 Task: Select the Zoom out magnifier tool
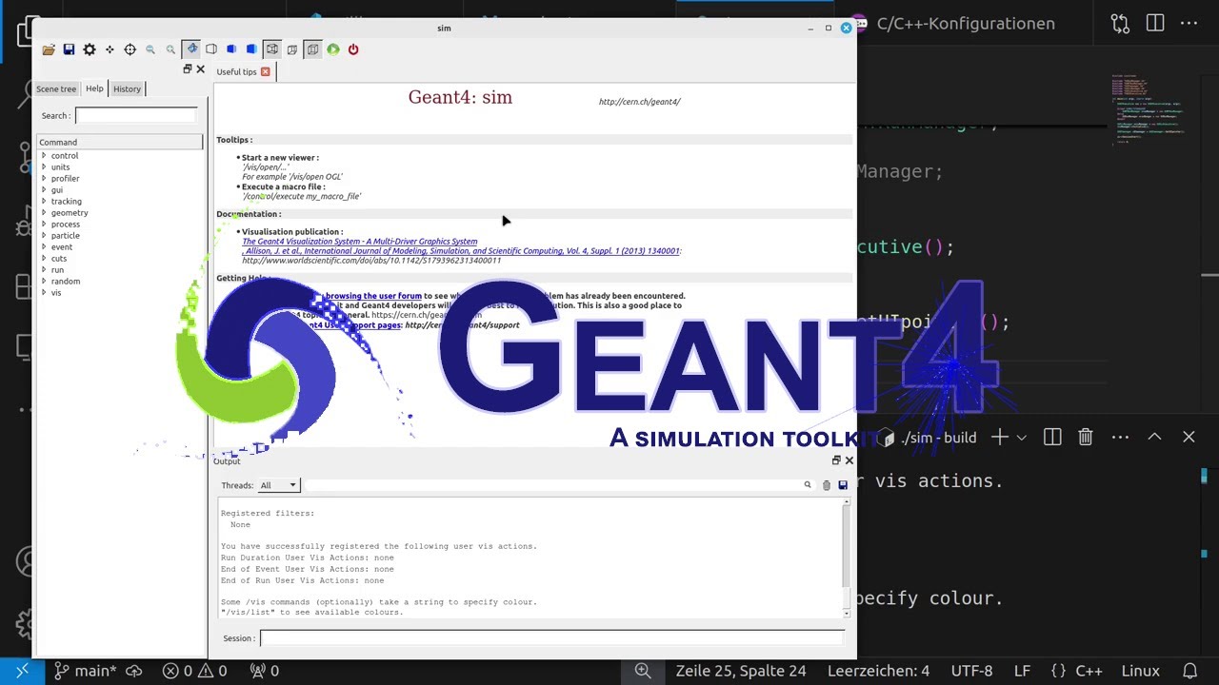tap(150, 49)
